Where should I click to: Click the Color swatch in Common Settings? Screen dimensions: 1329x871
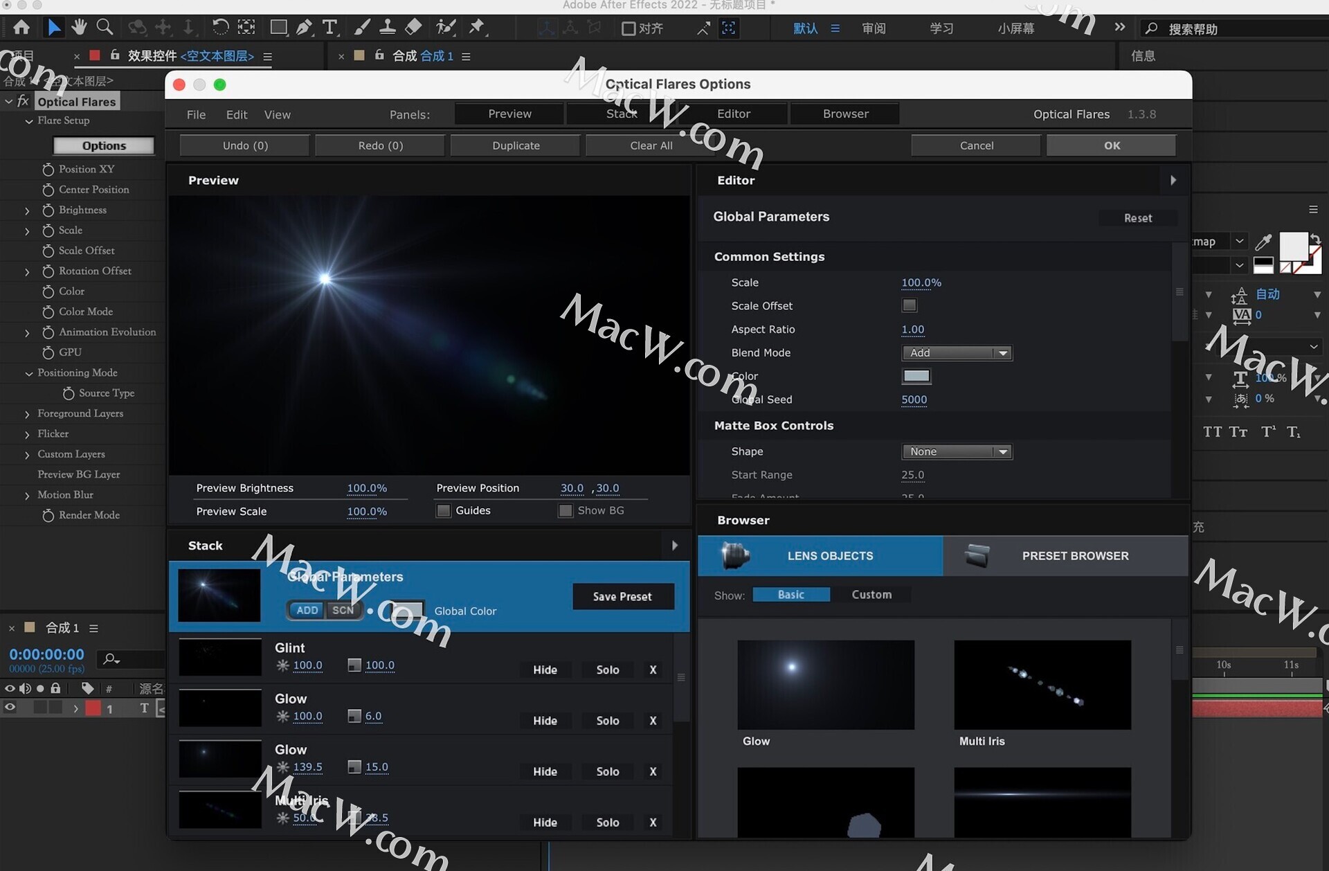916,376
